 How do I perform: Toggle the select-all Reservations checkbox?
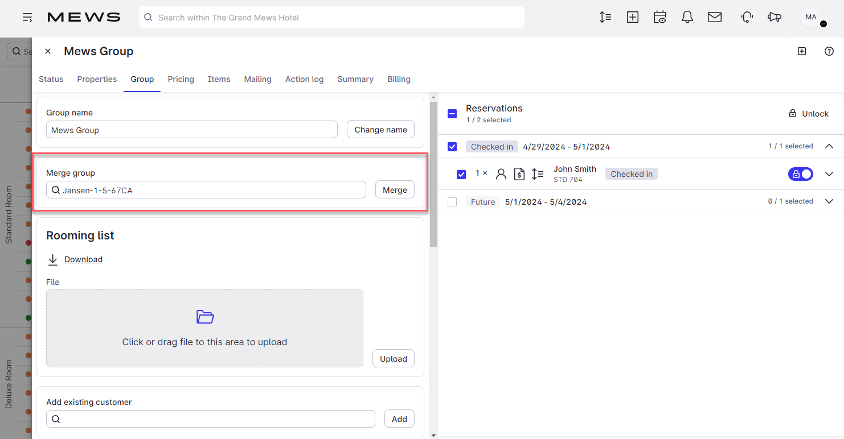tap(452, 113)
